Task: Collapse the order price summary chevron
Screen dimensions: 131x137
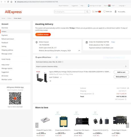Action: [x=128, y=88]
